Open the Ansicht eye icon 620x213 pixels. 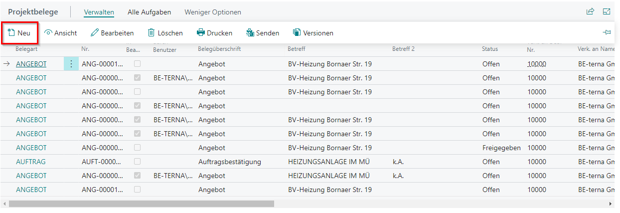48,33
